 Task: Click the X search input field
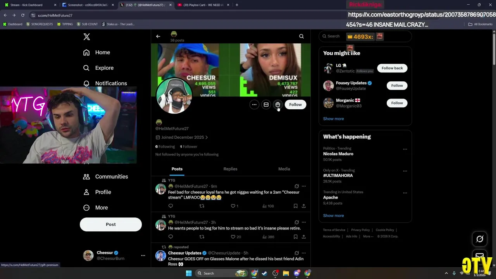[x=364, y=36]
